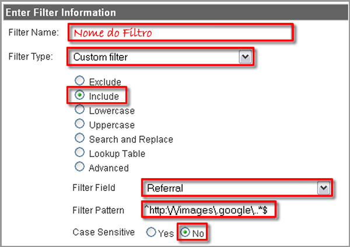Select the Search and Replace radio button
Screen dimensions: 350x247
tap(79, 139)
